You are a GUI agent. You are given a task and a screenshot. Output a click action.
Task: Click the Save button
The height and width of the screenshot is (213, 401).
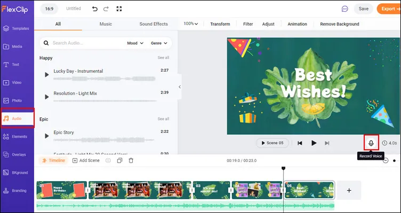point(364,9)
